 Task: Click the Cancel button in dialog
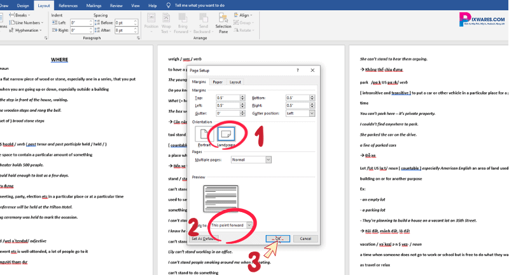305,238
